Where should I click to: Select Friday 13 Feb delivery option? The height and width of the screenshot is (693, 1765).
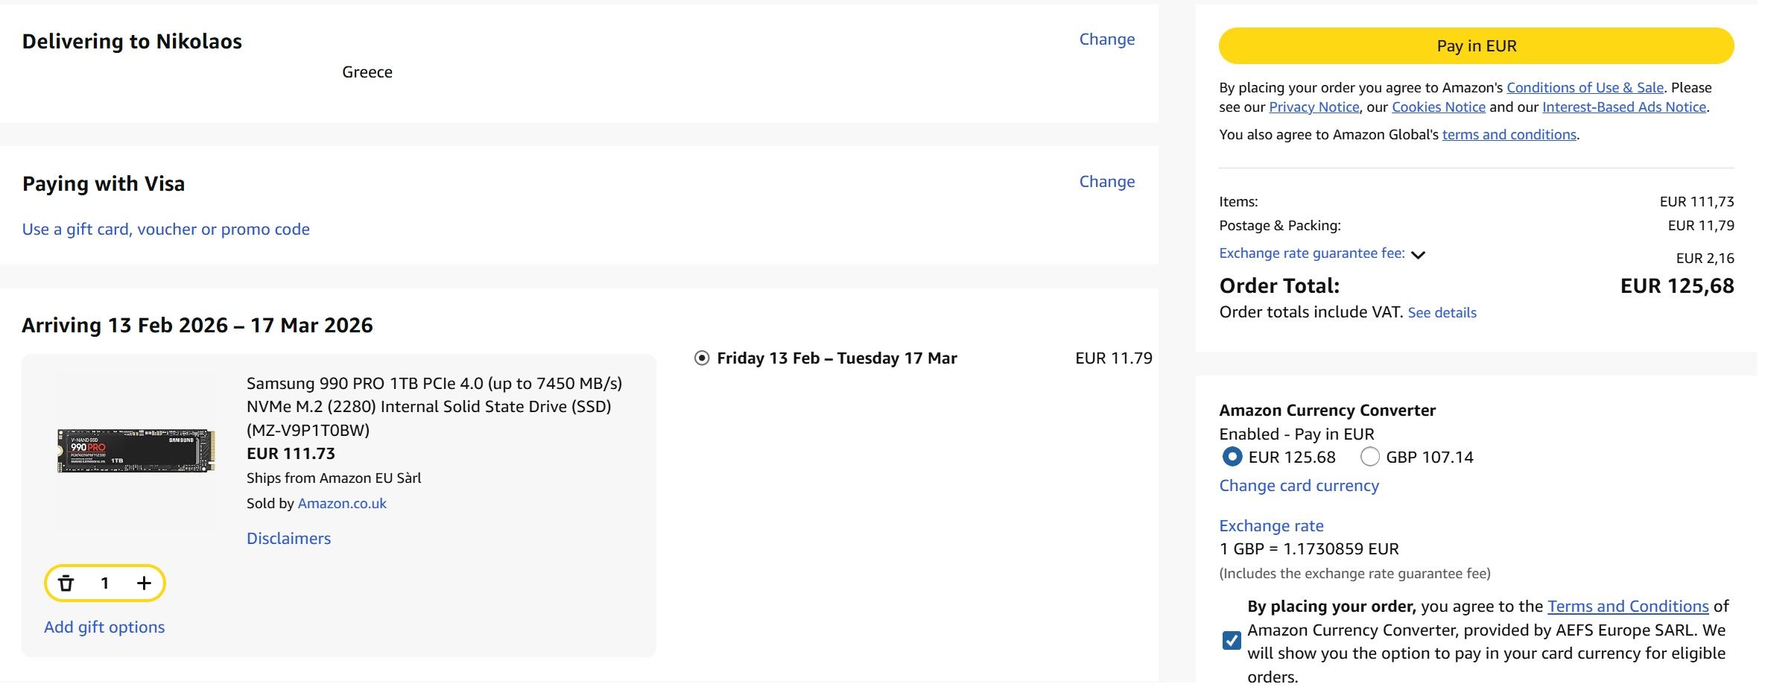[702, 358]
